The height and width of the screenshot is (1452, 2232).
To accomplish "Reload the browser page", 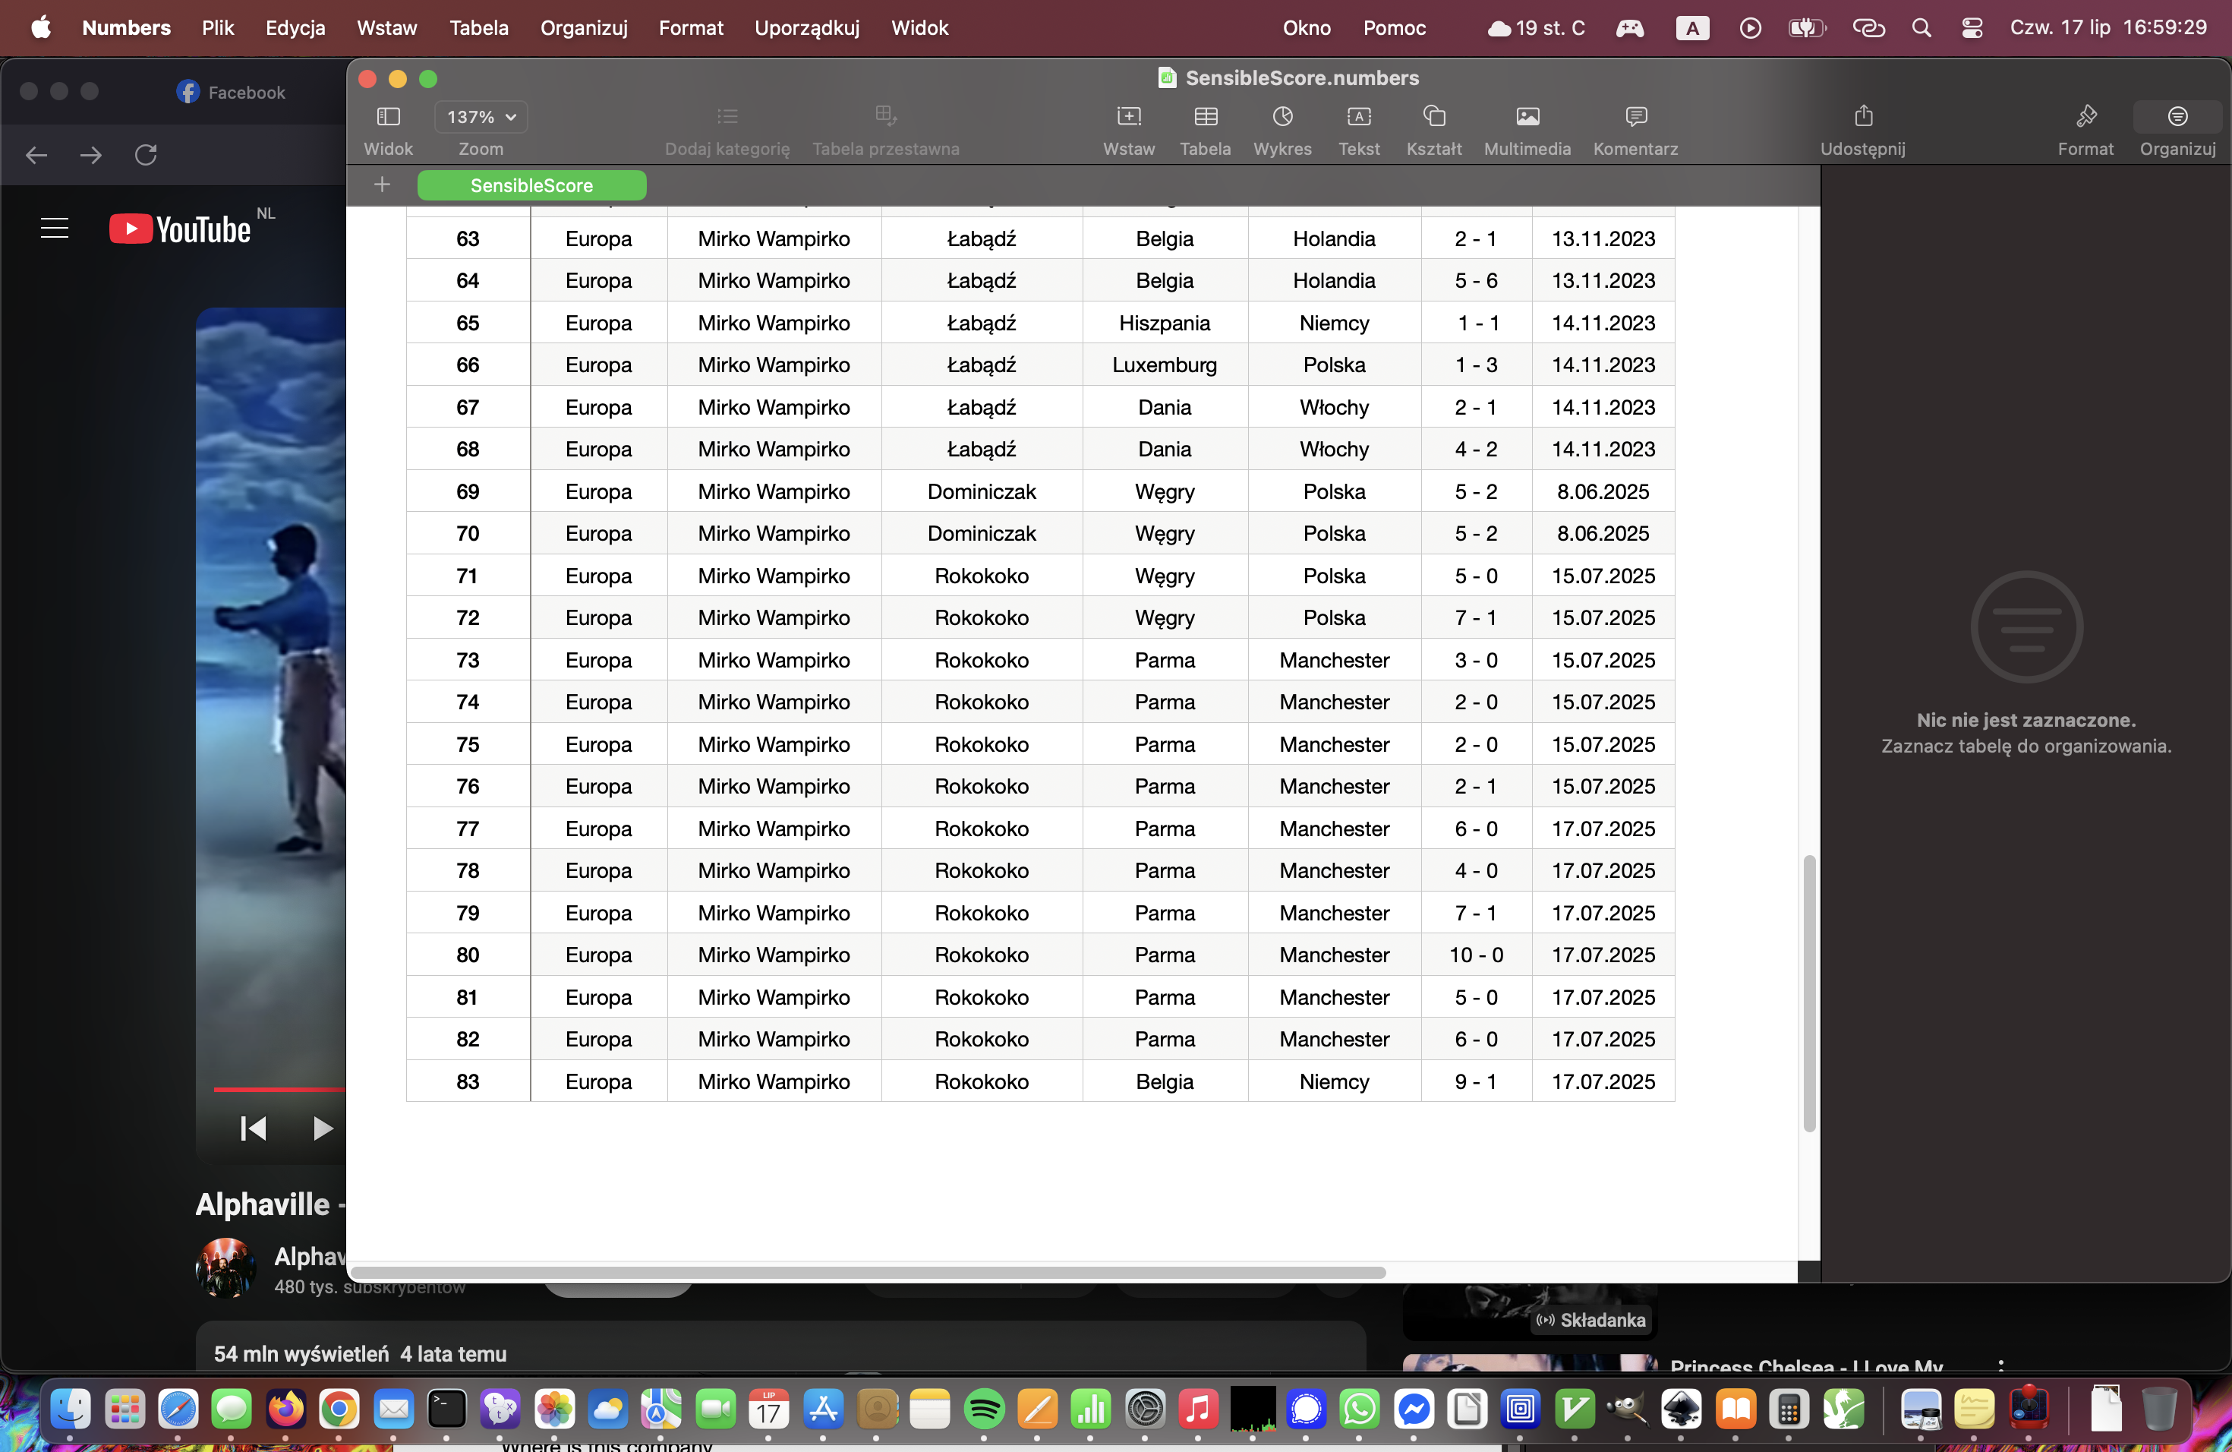I will pos(145,155).
